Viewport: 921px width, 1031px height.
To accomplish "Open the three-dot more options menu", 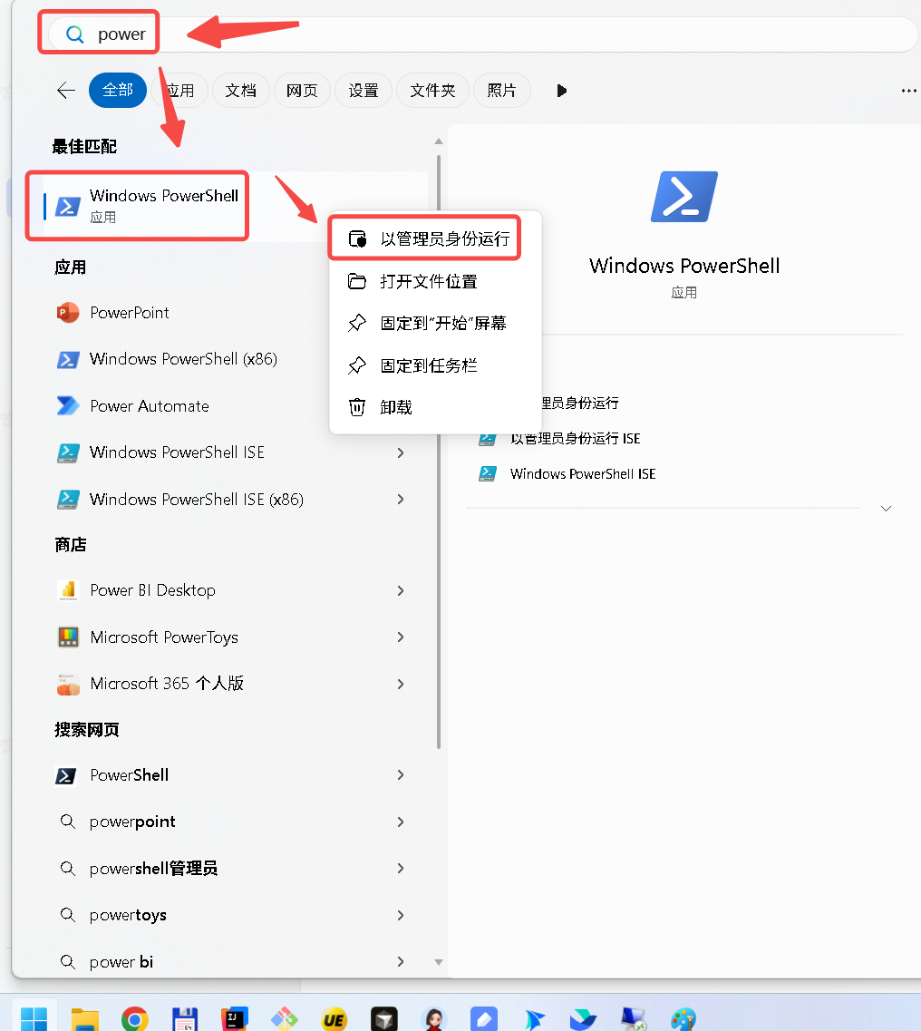I will point(908,91).
